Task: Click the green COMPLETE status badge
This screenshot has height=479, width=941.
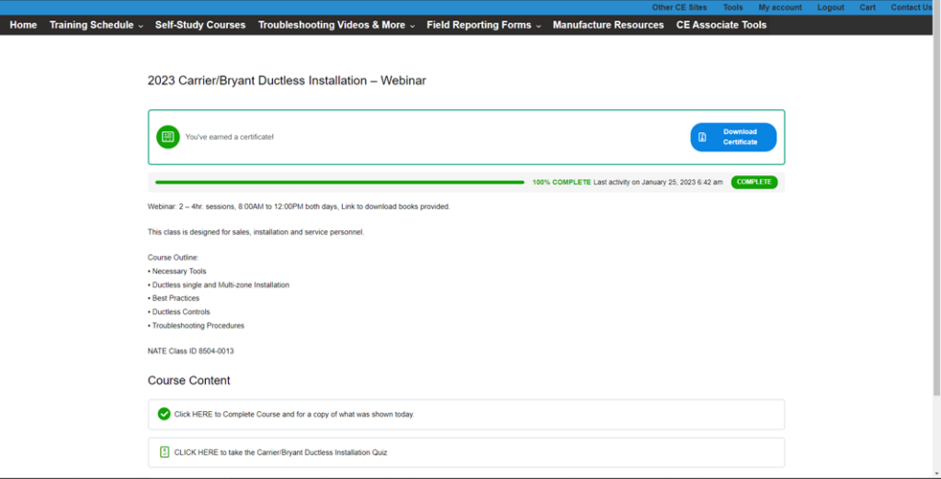Action: point(754,183)
